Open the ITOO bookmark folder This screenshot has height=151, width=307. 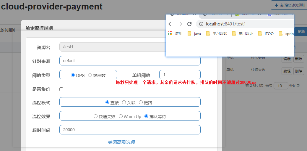(x=266, y=33)
